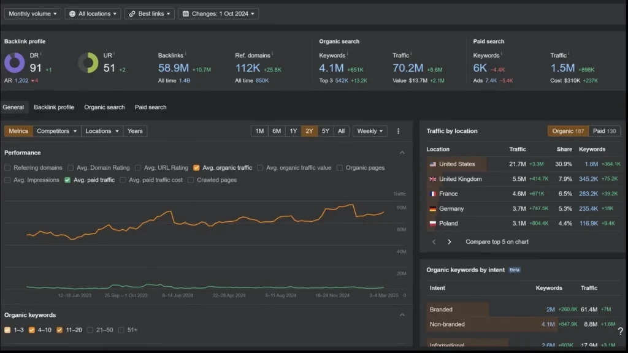Go to next page of traffic locations
The image size is (628, 353).
(x=449, y=242)
